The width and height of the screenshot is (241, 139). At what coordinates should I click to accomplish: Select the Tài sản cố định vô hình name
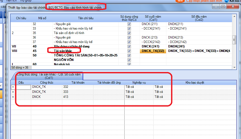(x=69, y=33)
